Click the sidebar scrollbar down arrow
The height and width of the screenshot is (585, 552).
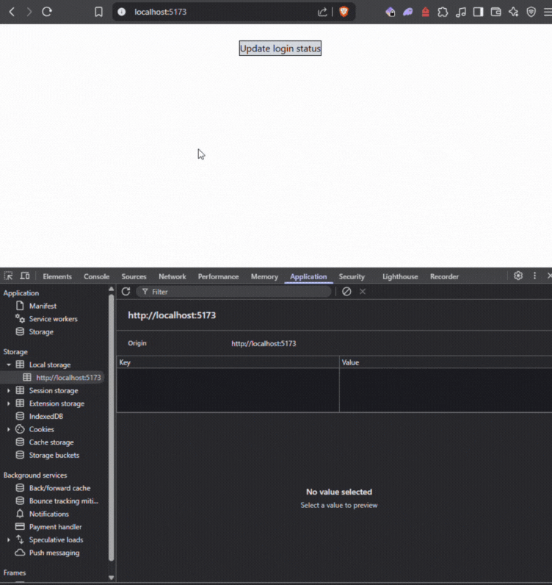click(x=111, y=578)
